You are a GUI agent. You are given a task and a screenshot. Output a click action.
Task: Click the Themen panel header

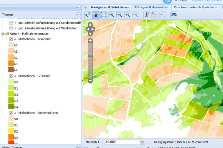tap(41, 14)
